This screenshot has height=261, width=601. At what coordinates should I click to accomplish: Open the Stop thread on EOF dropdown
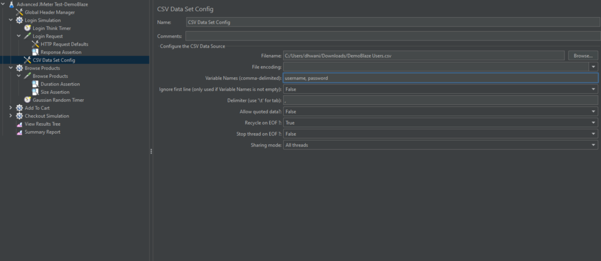click(x=593, y=134)
